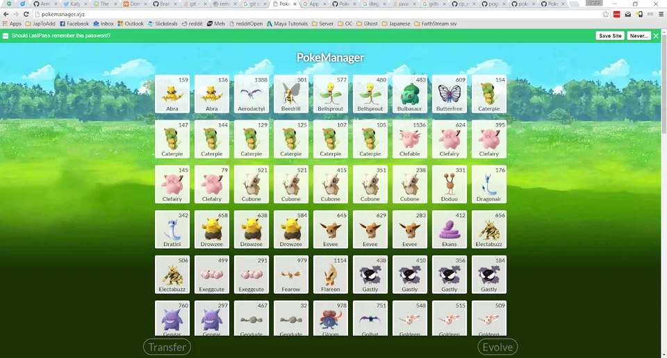Image resolution: width=667 pixels, height=358 pixels.
Task: Open the Slickdeals bookmark
Action: [163, 24]
